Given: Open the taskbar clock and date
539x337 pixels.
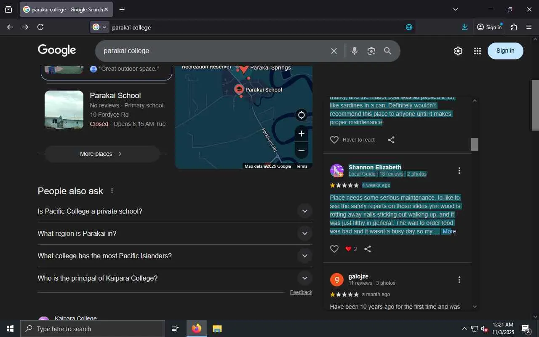Looking at the screenshot, I should (x=503, y=329).
